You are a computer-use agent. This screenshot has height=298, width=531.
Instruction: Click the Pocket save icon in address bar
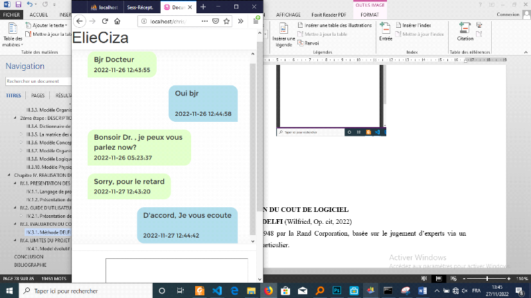coord(216,21)
